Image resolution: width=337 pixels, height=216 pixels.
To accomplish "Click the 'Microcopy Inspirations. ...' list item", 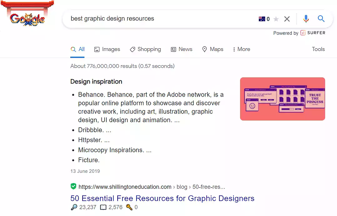I will [115, 150].
